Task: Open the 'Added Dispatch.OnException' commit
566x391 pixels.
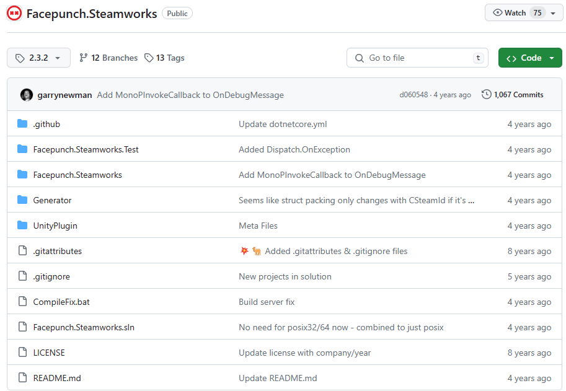Action: [294, 149]
